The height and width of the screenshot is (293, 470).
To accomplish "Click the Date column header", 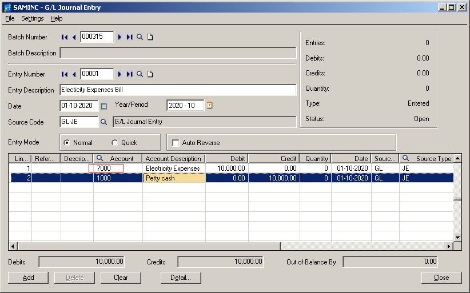I will pos(351,159).
